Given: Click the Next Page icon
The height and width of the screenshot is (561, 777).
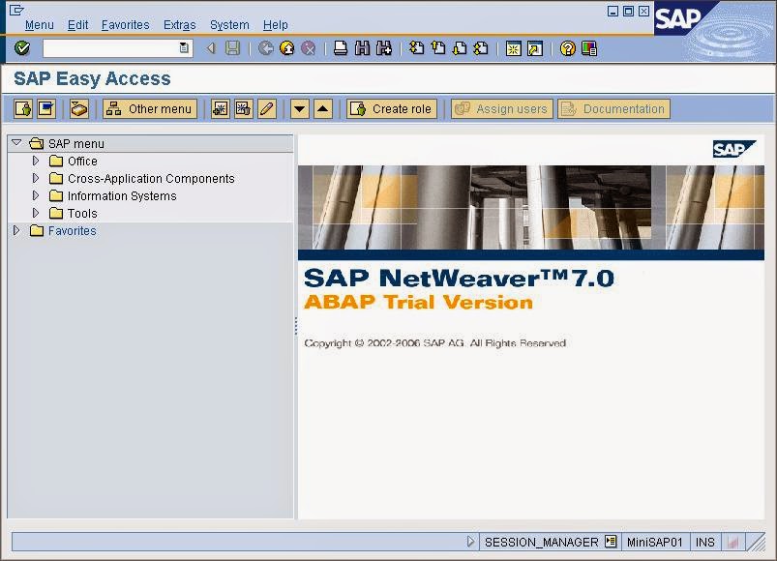Looking at the screenshot, I should click(x=460, y=48).
